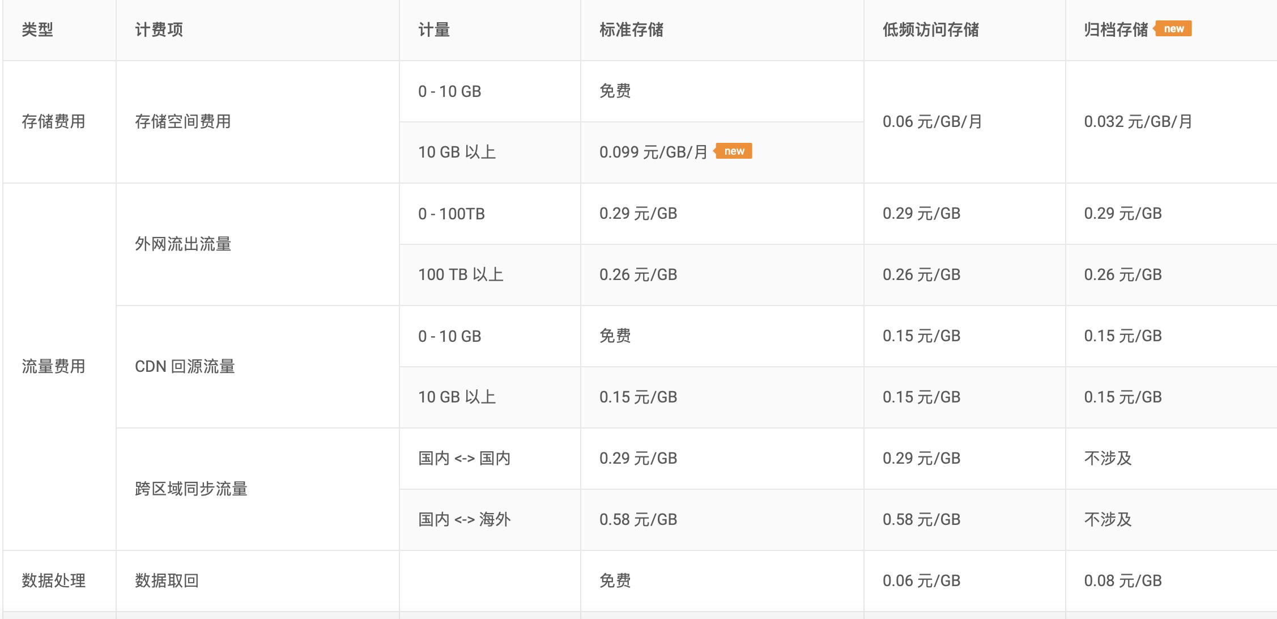Click the 数据取回 cell

pos(167,581)
